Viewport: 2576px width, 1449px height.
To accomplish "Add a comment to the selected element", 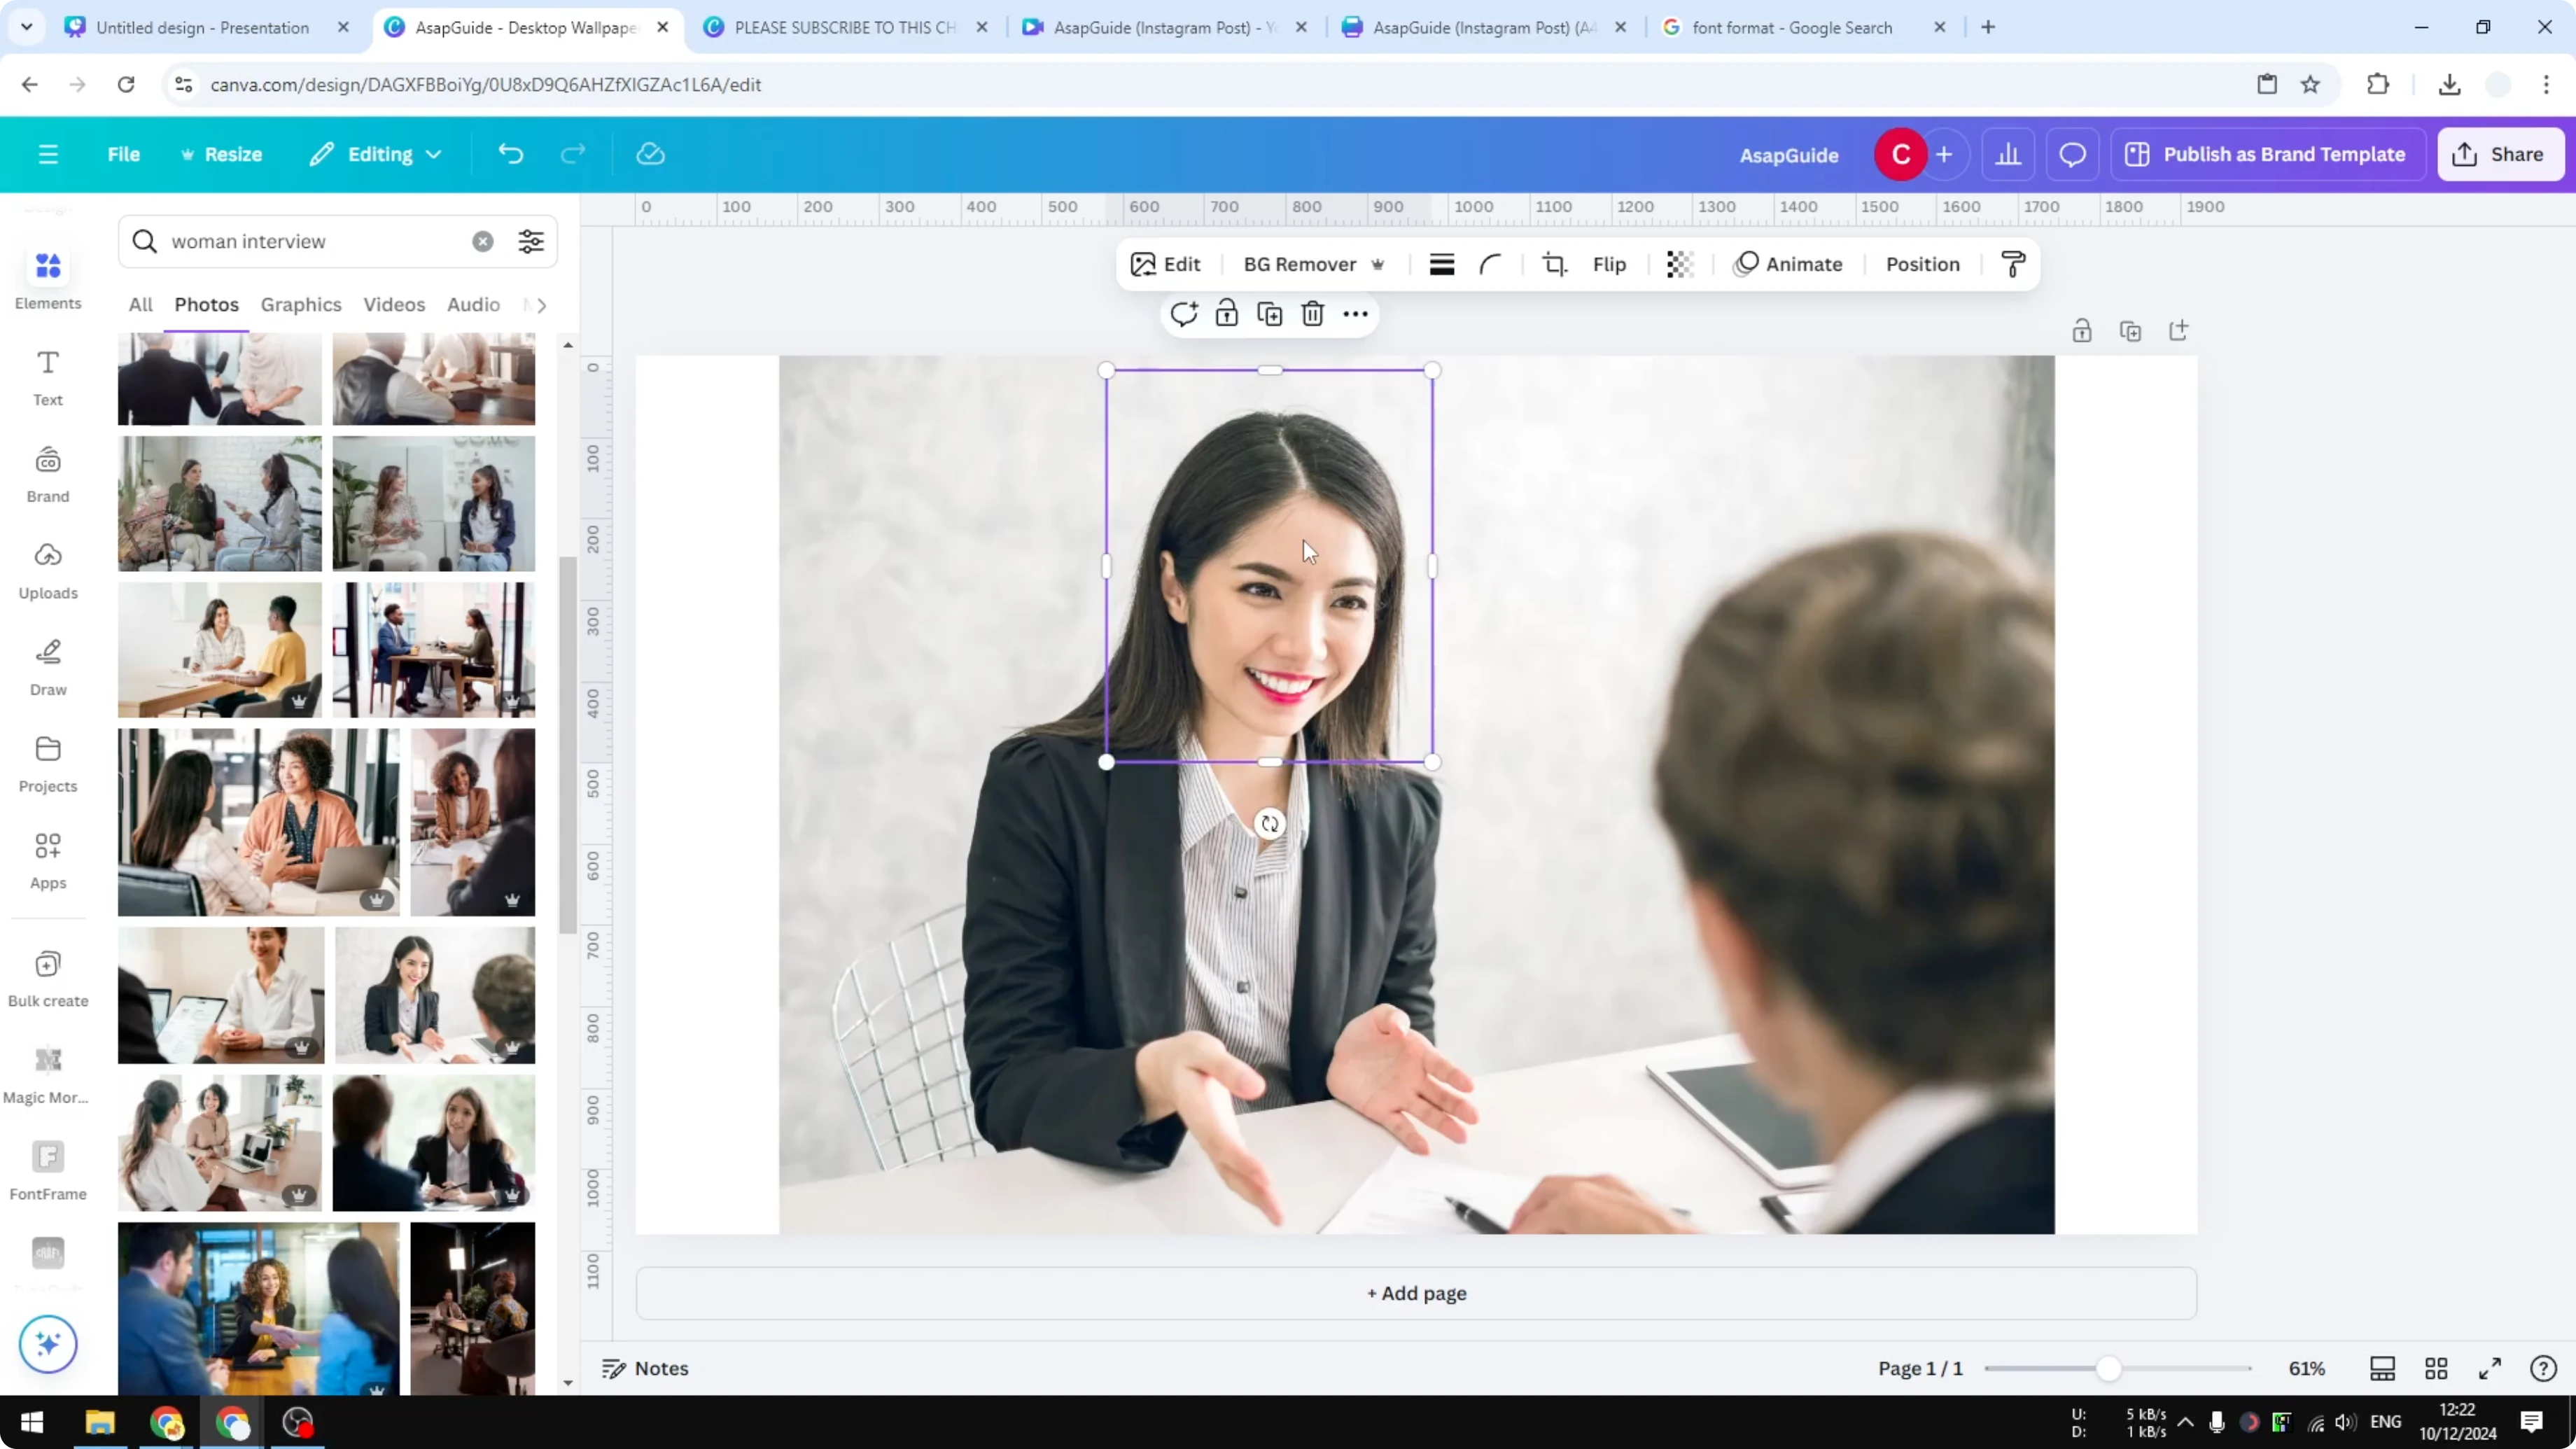I will (x=1184, y=313).
